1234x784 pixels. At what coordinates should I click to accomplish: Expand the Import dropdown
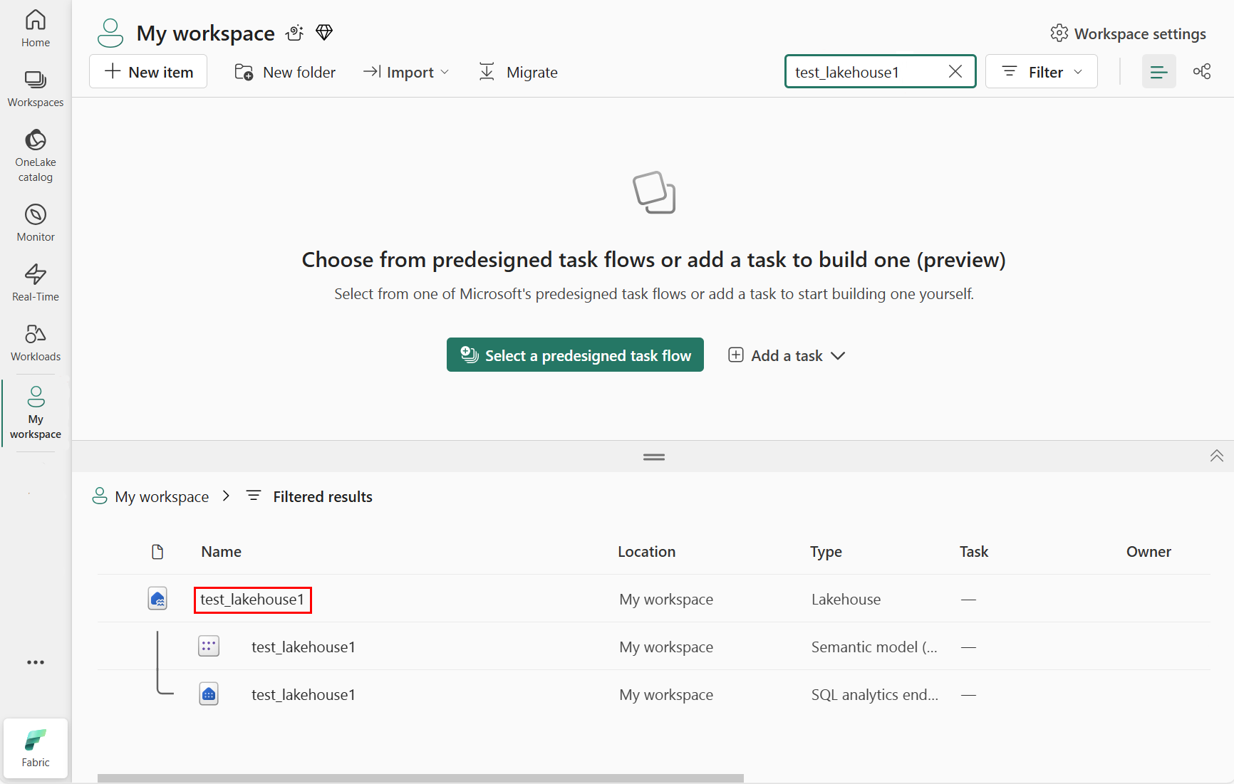coord(407,72)
